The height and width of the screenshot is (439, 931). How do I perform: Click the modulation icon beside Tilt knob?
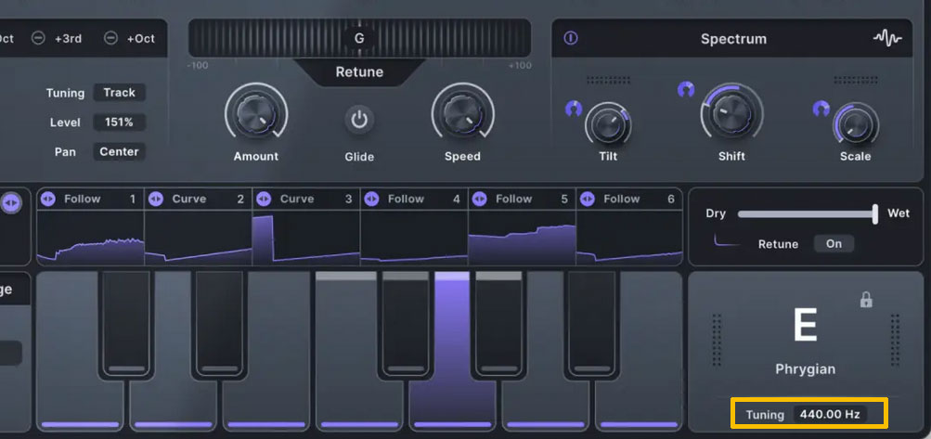(x=574, y=109)
